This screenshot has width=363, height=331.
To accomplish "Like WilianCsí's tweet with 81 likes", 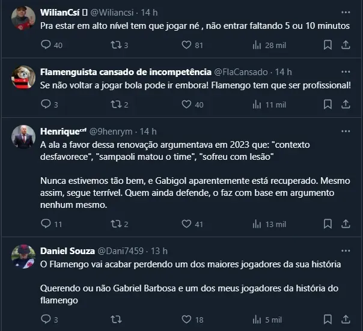I will (x=187, y=45).
